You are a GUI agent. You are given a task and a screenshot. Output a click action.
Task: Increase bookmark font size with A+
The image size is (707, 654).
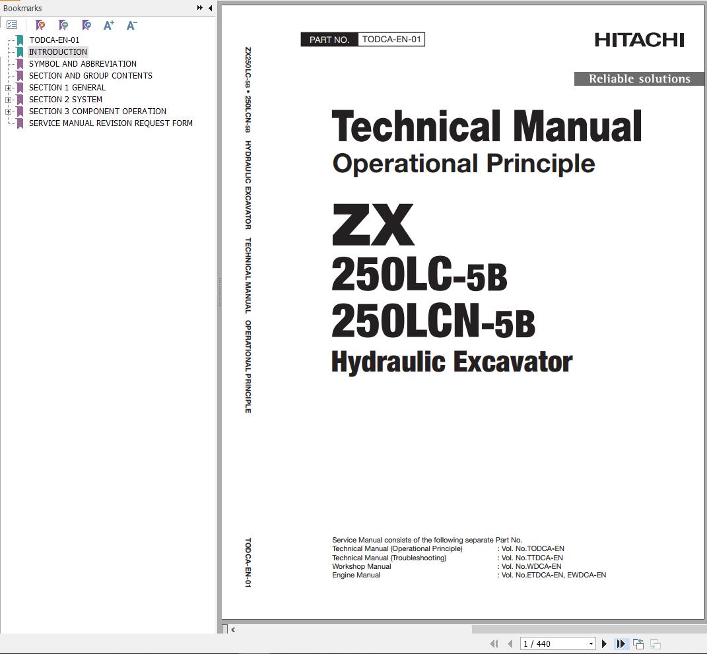[x=109, y=25]
